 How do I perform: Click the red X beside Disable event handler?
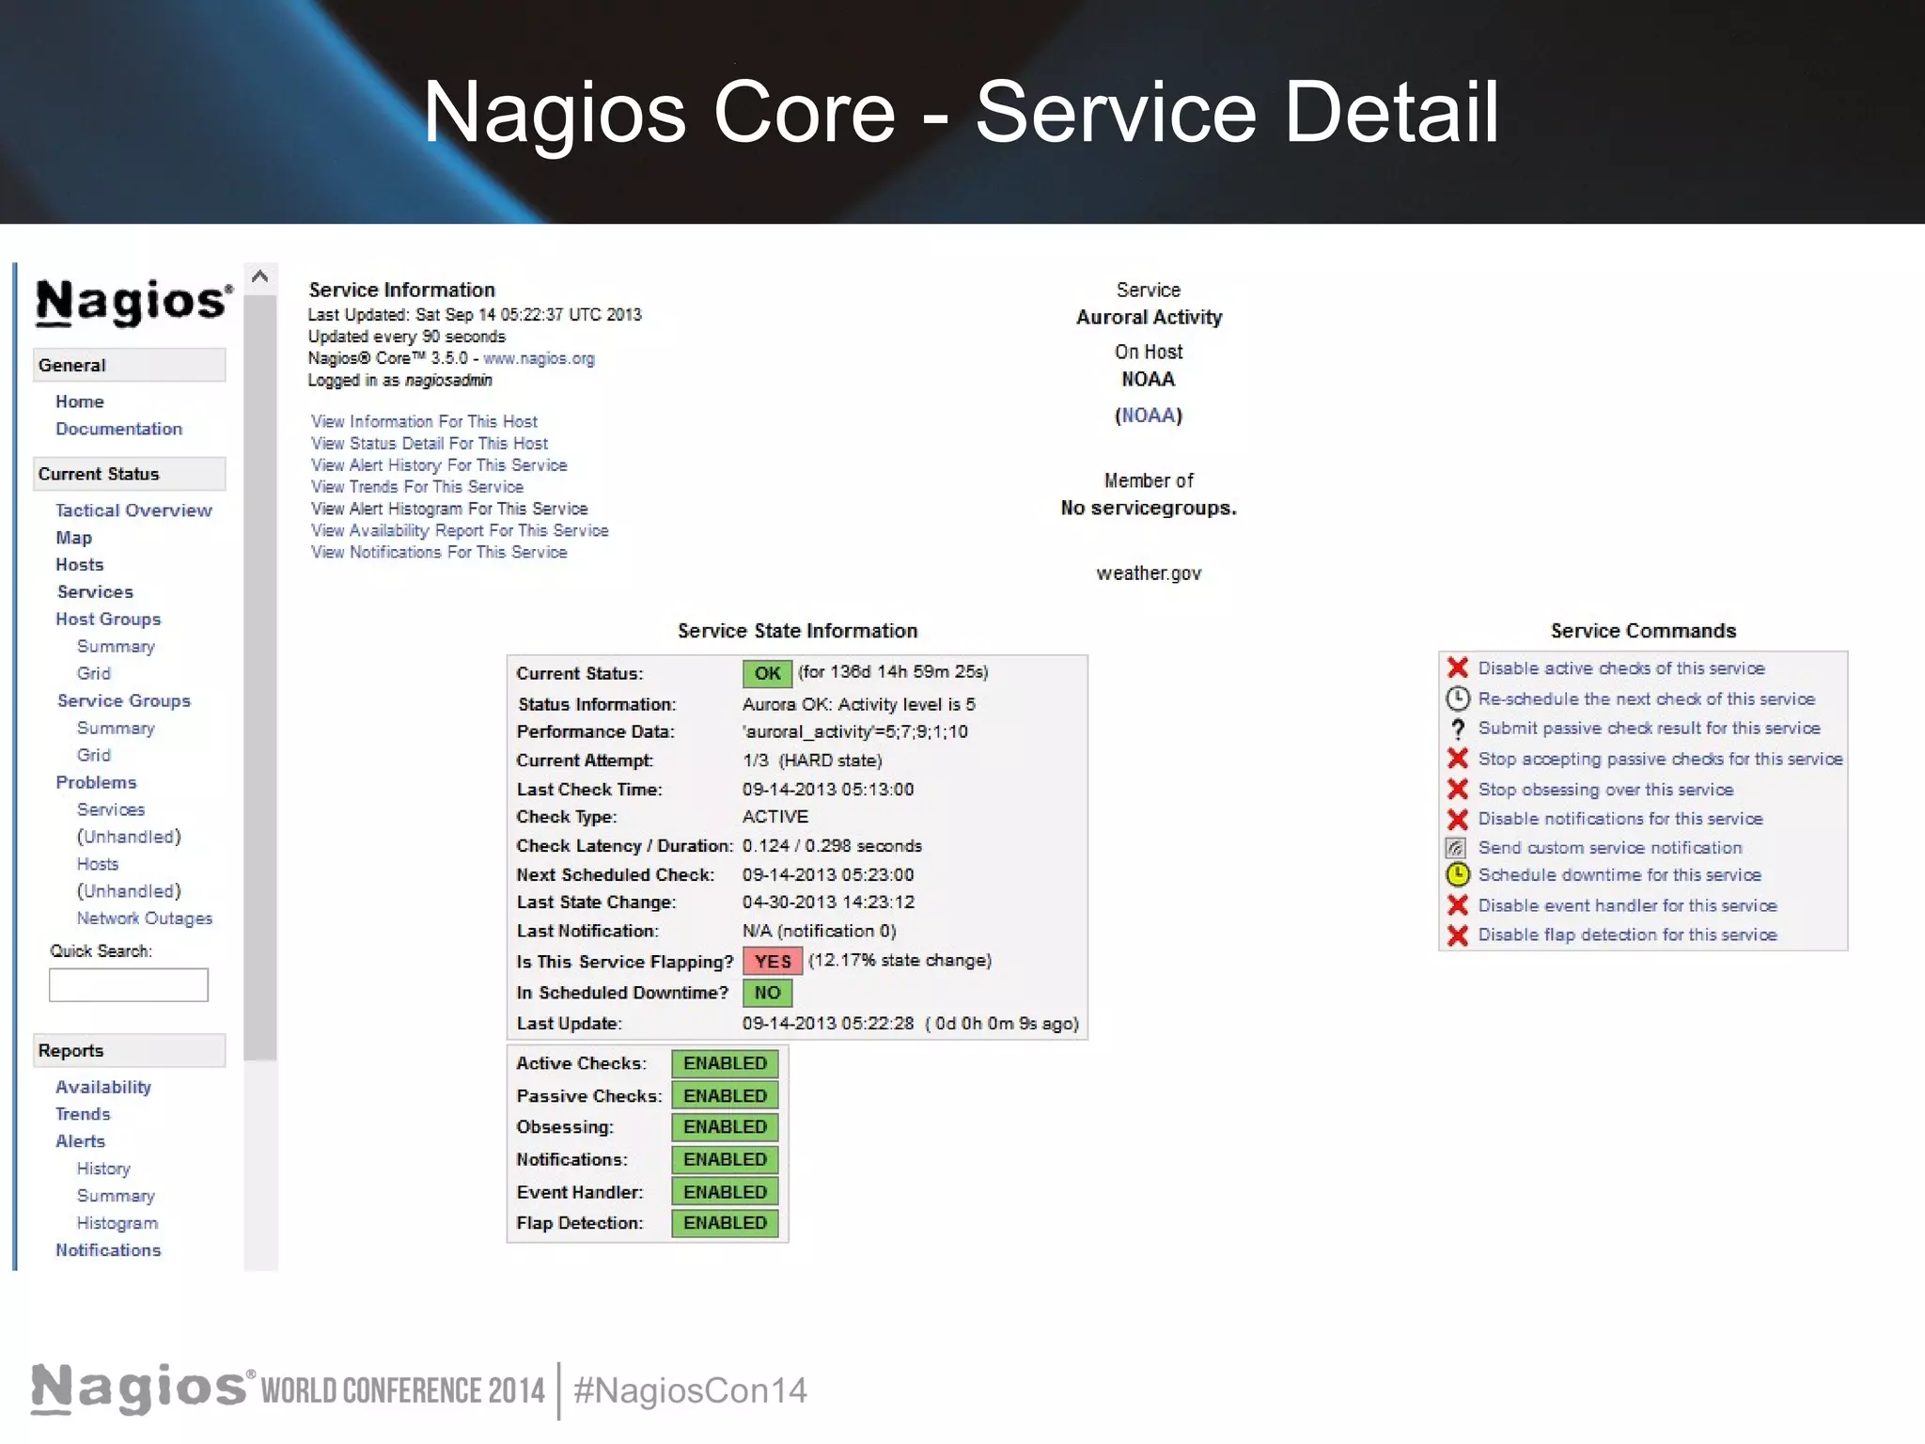coord(1457,905)
